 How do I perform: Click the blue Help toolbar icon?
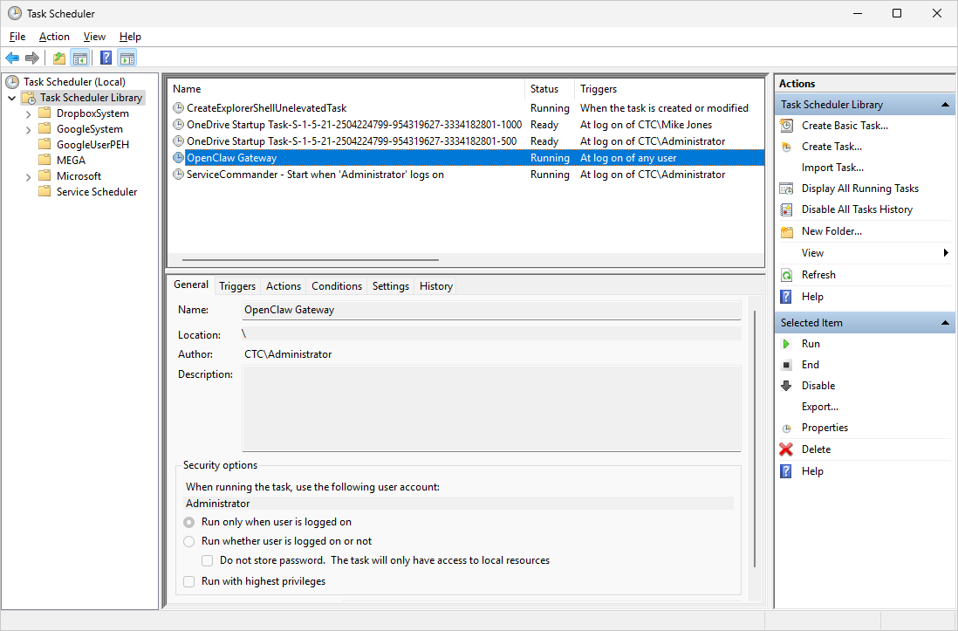point(106,58)
